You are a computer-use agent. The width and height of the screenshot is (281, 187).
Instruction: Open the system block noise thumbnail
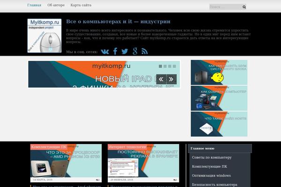tap(219, 72)
